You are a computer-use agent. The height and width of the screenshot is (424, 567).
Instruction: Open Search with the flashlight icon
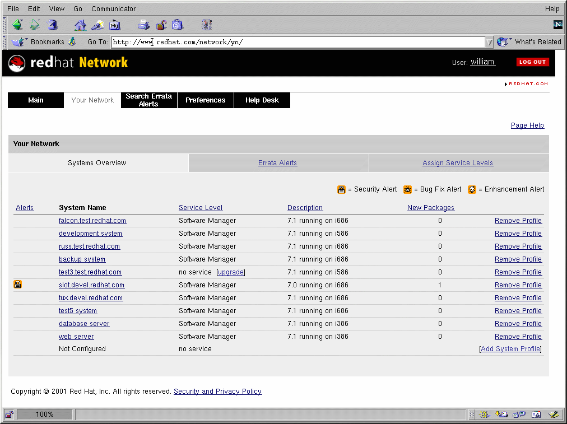pyautogui.click(x=97, y=25)
